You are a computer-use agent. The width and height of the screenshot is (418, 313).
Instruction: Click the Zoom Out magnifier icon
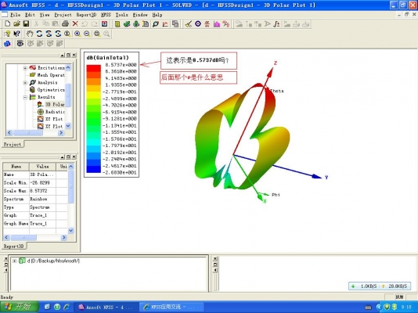[87, 34]
